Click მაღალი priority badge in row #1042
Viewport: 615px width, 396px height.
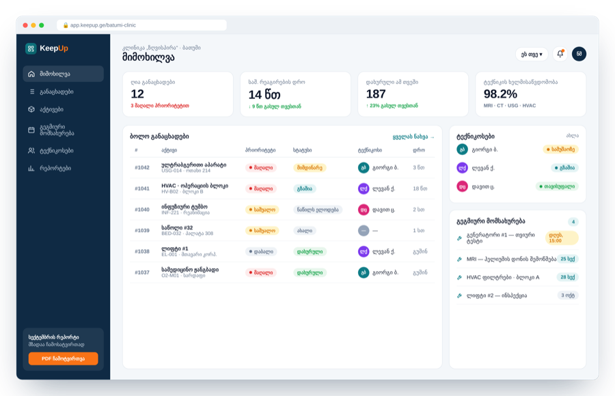261,168
